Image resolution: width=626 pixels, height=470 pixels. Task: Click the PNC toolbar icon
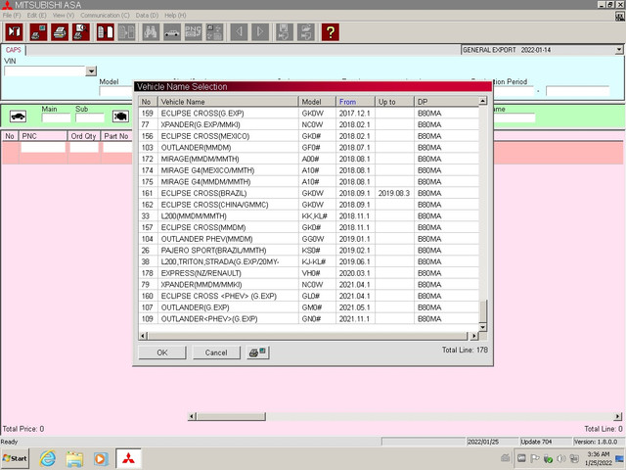(194, 32)
